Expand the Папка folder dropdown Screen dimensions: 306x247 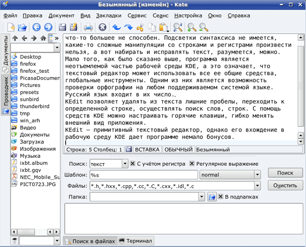pos(201,196)
